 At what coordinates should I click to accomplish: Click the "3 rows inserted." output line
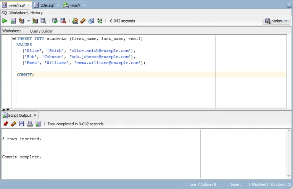point(22,139)
